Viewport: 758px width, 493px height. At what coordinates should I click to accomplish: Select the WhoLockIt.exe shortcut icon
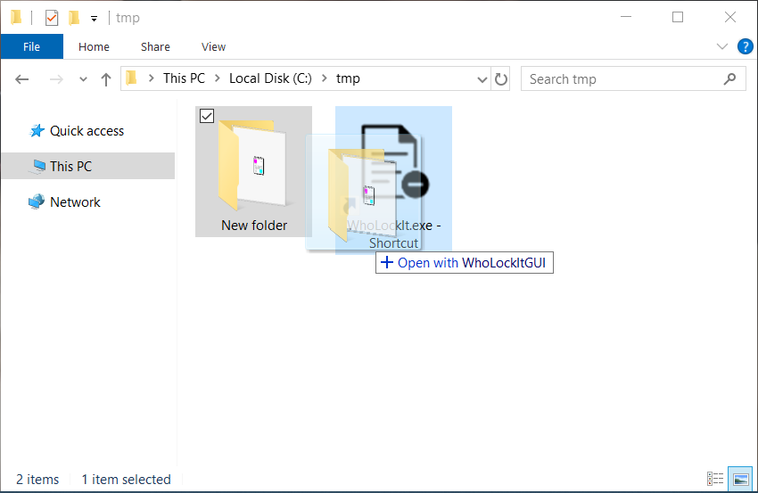click(x=395, y=161)
